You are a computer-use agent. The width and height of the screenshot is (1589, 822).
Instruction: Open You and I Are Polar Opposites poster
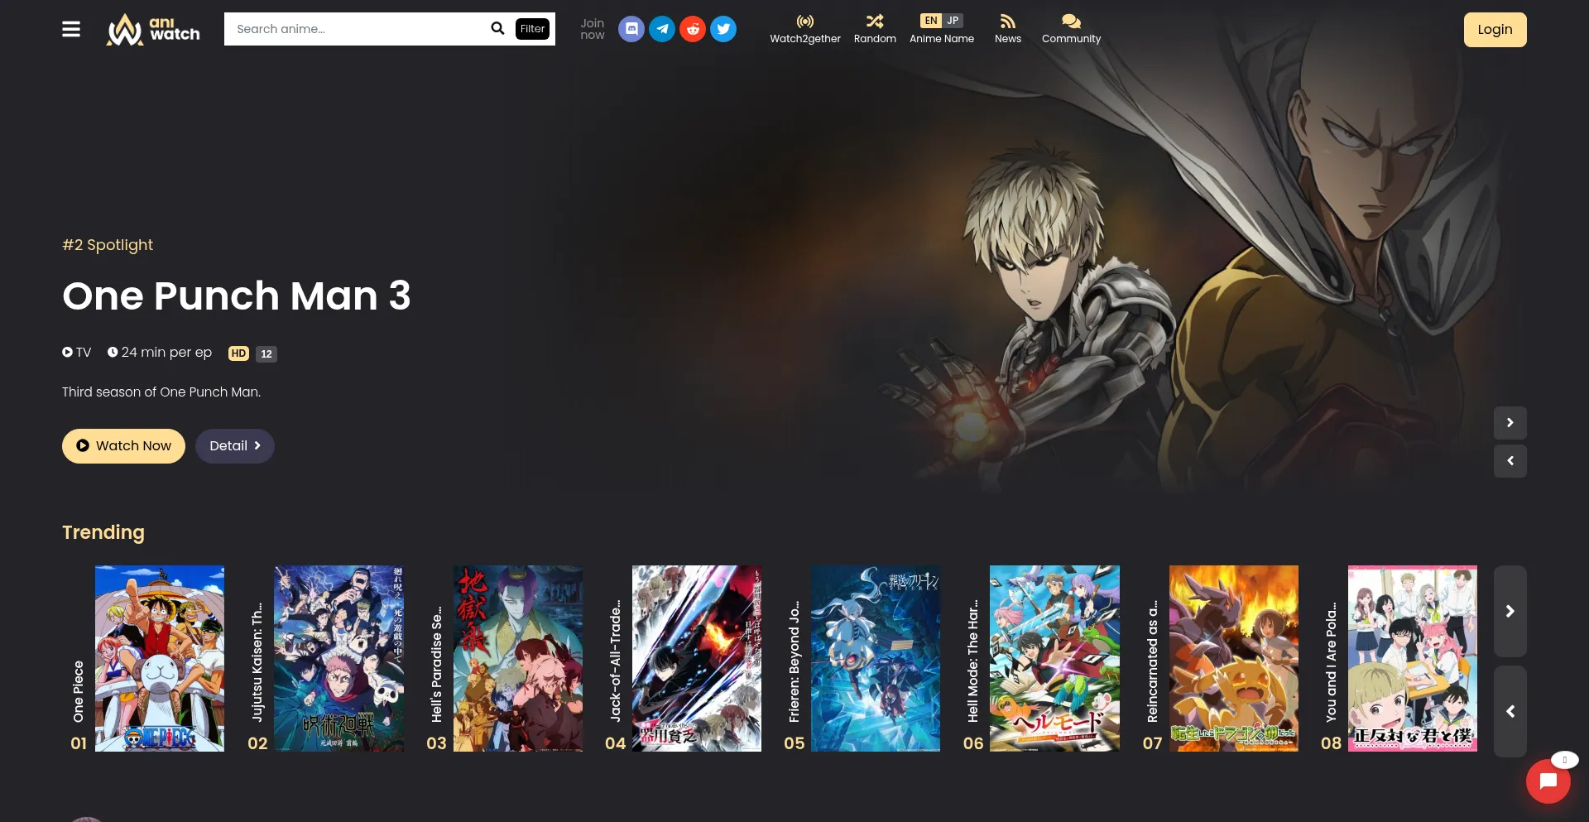point(1413,659)
